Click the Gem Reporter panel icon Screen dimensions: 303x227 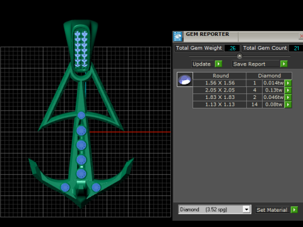click(178, 37)
